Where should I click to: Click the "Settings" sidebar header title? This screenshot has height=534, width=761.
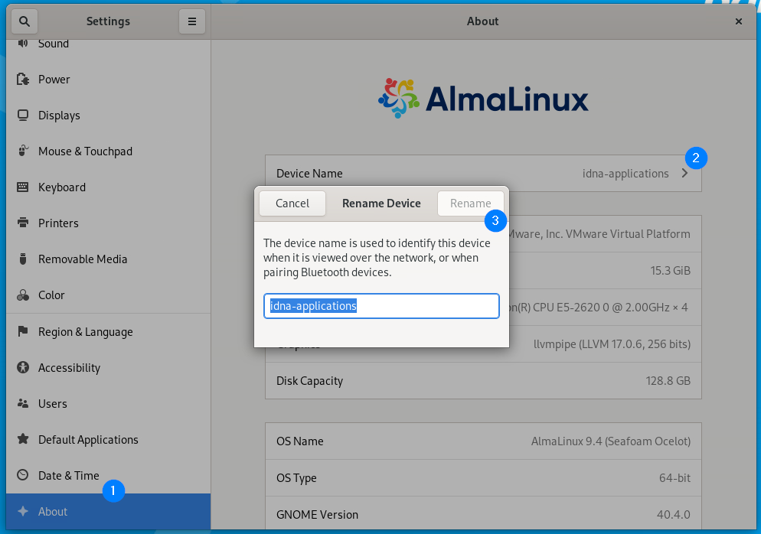[x=108, y=21]
